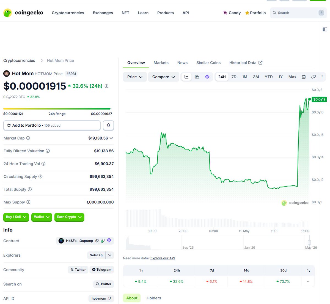Screen dimensions: 330x304
Task: Select the candlestick chart view icon
Action: (x=197, y=77)
